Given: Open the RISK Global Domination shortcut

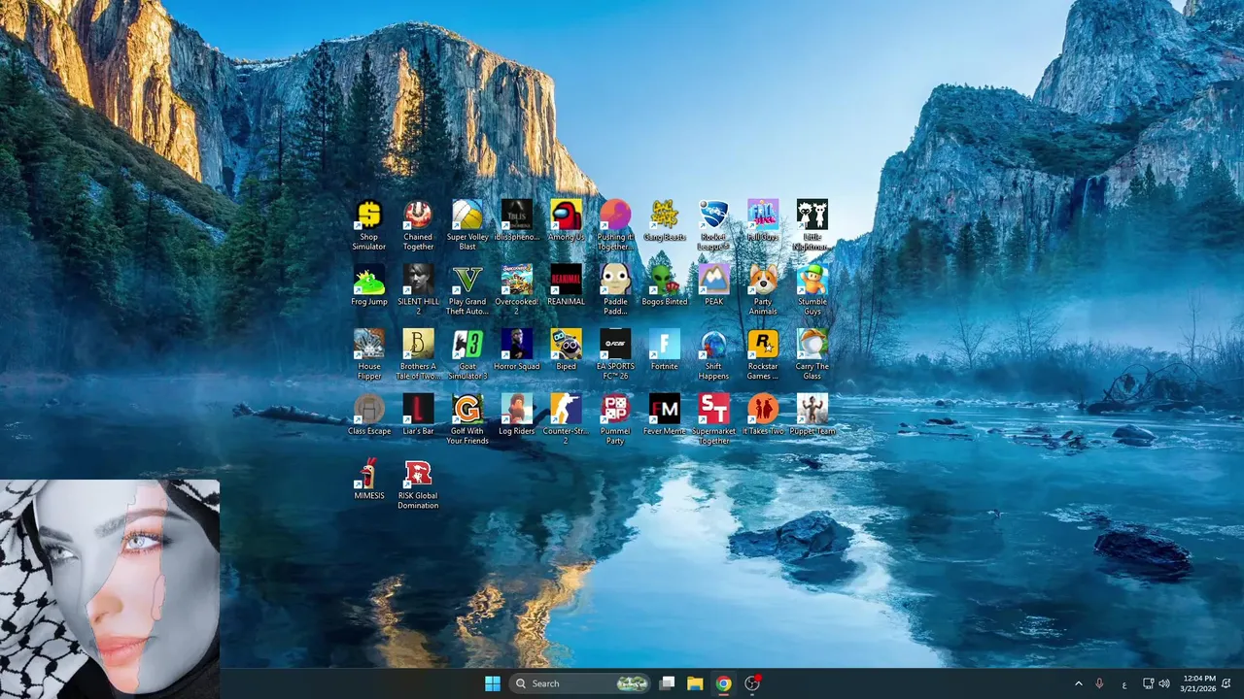Looking at the screenshot, I should point(418,484).
